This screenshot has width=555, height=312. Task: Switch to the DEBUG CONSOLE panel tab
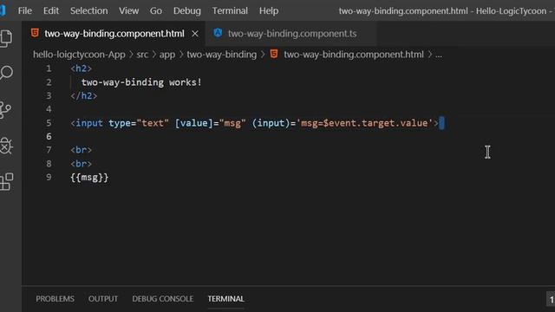(163, 299)
